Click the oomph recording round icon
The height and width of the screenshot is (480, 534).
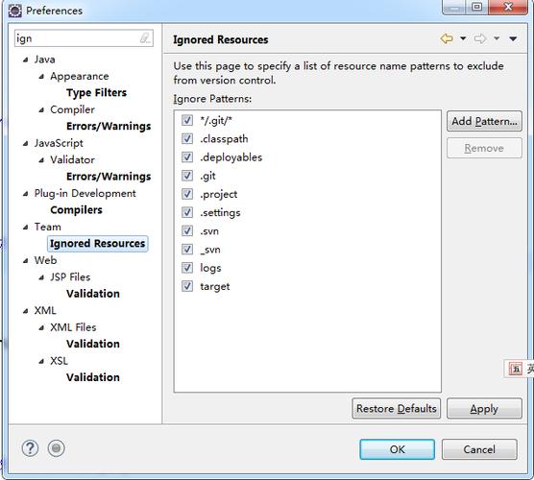57,448
